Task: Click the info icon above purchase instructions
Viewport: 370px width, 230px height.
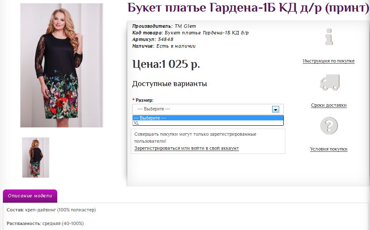Action: point(329,37)
